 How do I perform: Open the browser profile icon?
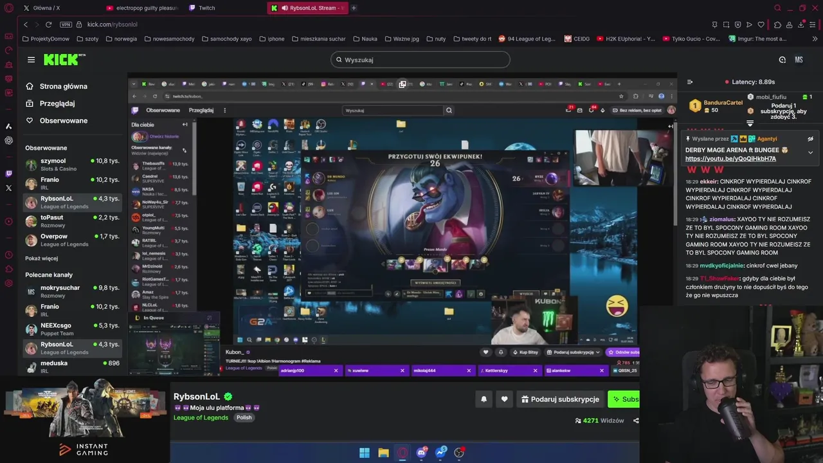click(790, 24)
